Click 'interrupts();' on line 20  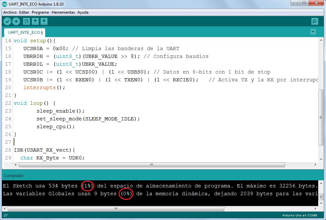(44, 88)
